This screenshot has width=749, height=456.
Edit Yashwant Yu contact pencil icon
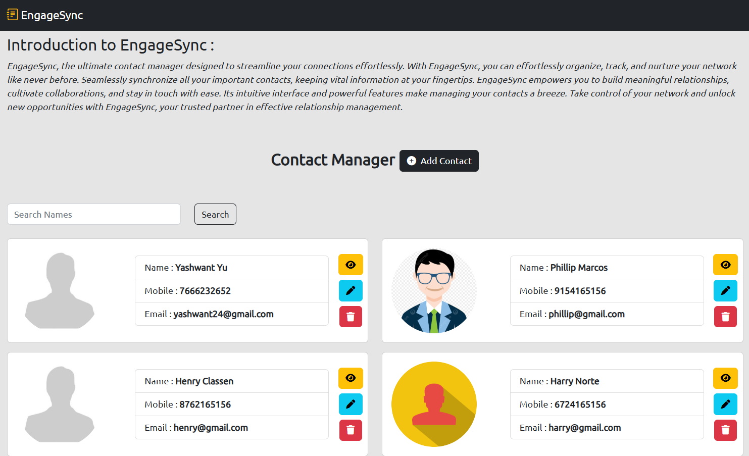[x=351, y=290]
